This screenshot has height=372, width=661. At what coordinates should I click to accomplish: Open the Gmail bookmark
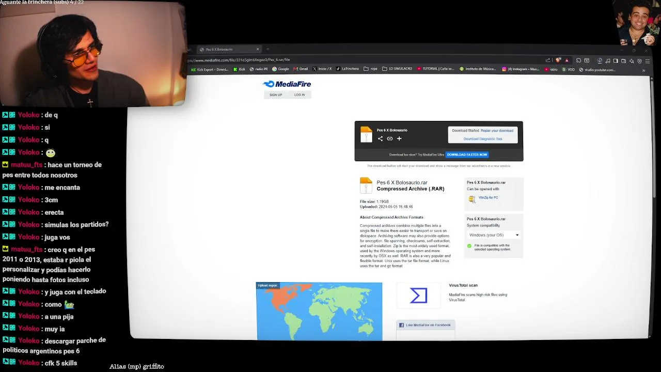pos(301,69)
